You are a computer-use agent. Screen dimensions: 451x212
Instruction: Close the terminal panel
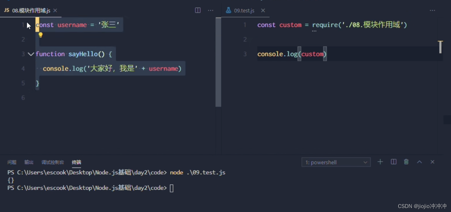pos(432,162)
